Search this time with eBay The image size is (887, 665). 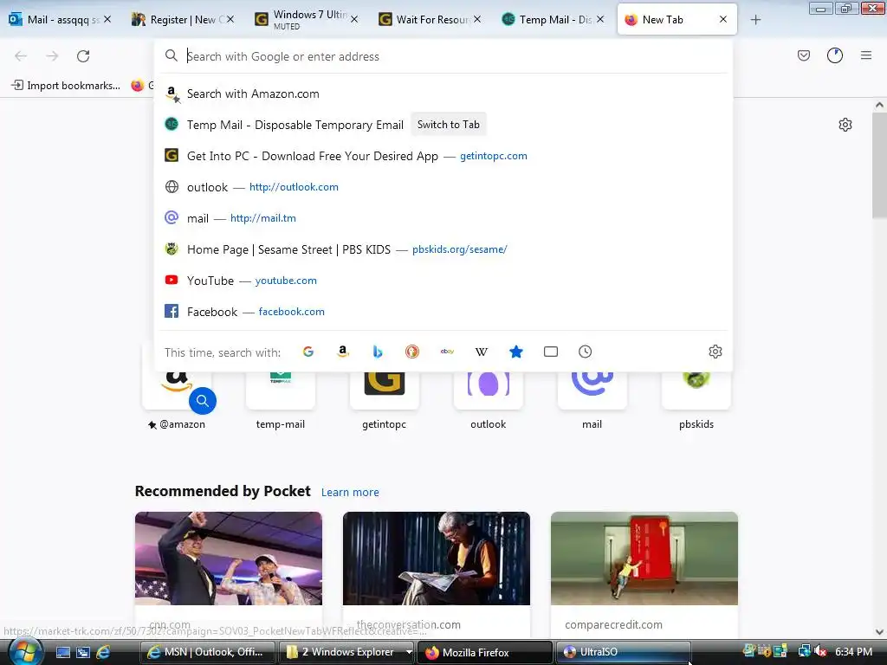(x=447, y=352)
